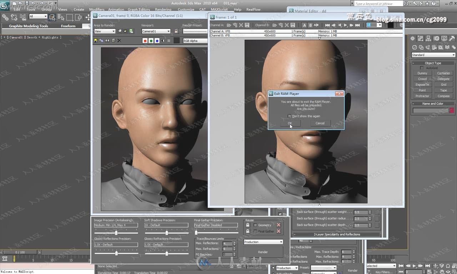Toggle Channel B display button

coord(310,25)
